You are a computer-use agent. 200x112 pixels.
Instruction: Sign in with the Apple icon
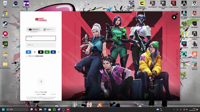[41, 52]
